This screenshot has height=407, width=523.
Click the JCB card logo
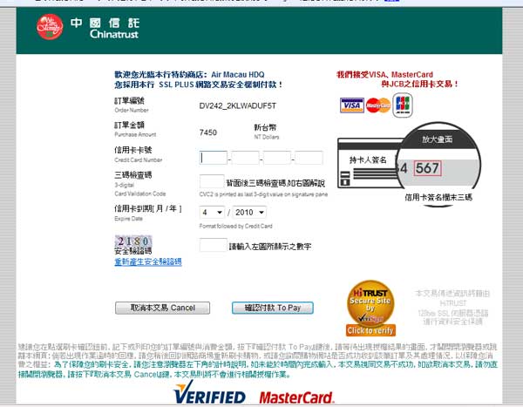[x=403, y=105]
